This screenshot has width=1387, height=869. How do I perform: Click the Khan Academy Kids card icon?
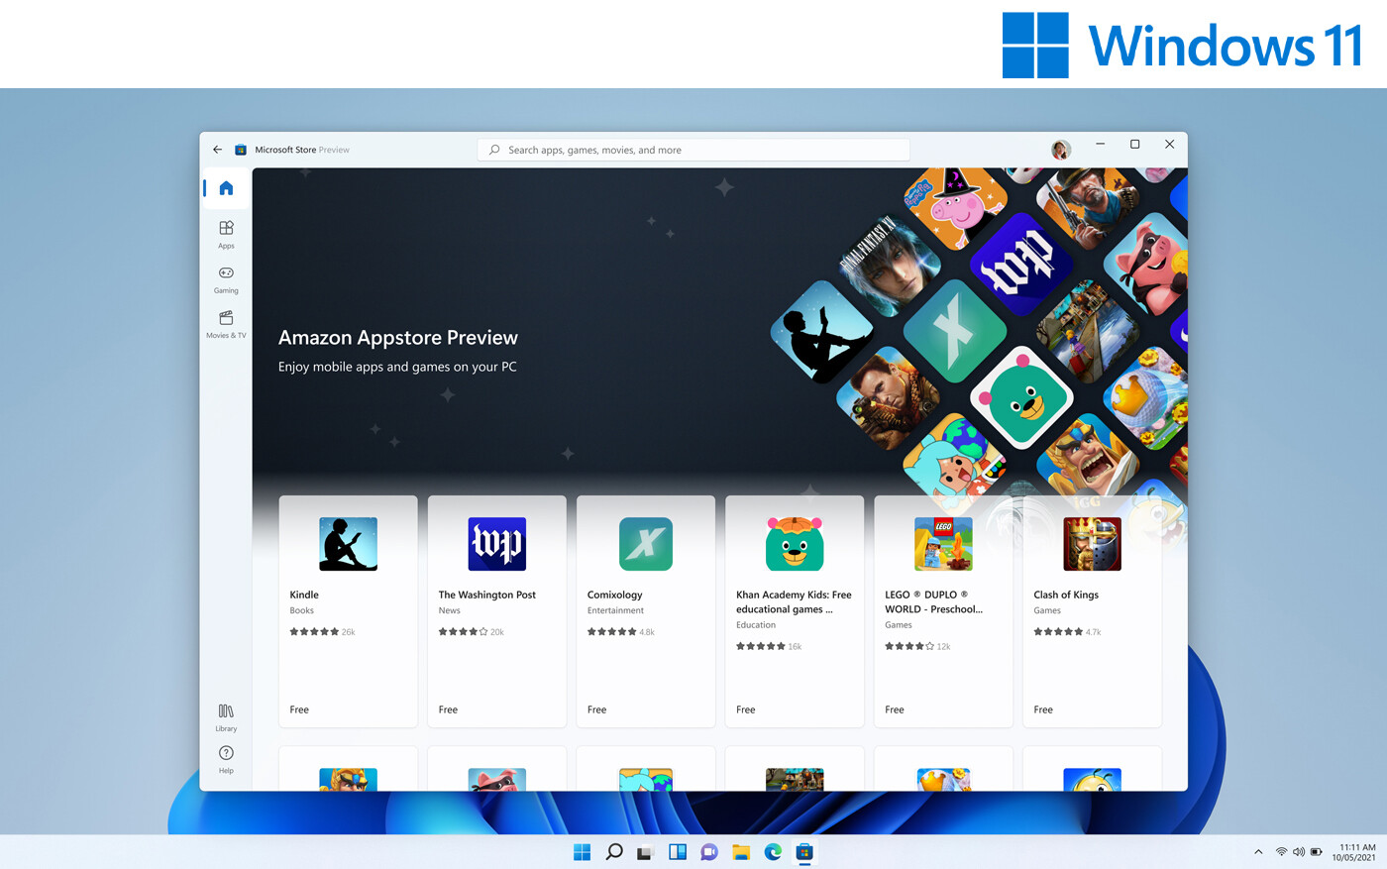tap(795, 543)
